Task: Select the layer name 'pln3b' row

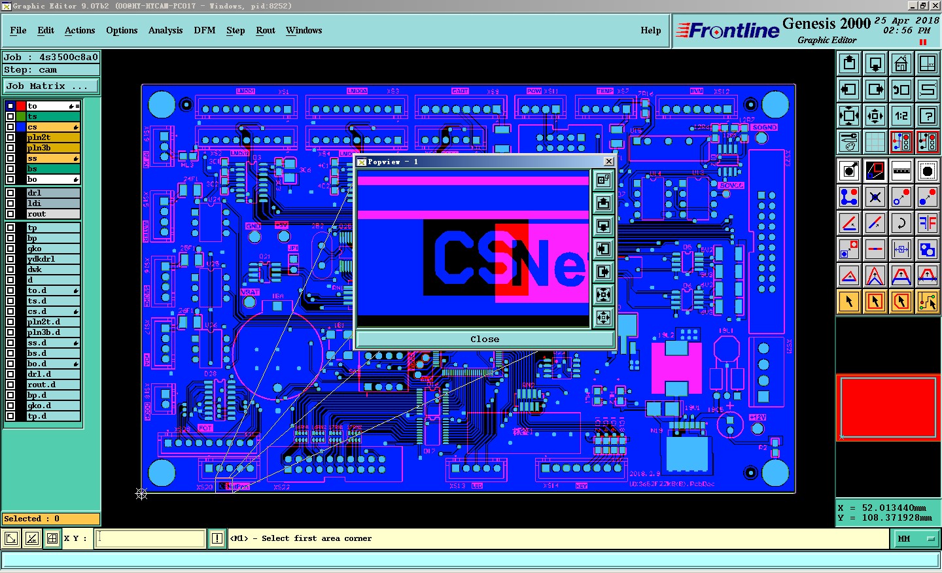Action: coord(53,148)
